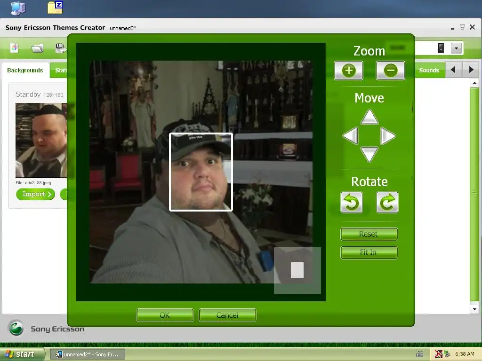Viewport: 482px width, 361px height.
Task: Click the My Computer desktop icon
Action: pyautogui.click(x=18, y=8)
